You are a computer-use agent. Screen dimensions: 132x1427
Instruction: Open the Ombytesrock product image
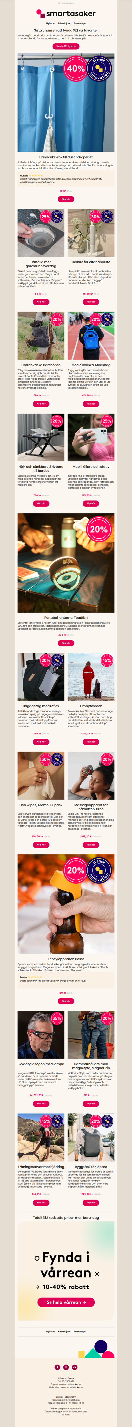point(91,678)
